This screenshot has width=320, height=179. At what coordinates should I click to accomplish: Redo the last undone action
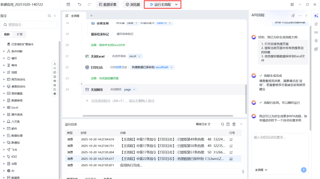[x=89, y=4]
